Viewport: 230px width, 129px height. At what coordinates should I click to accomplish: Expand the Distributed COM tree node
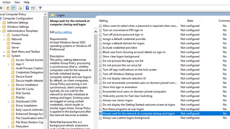pos(8,102)
